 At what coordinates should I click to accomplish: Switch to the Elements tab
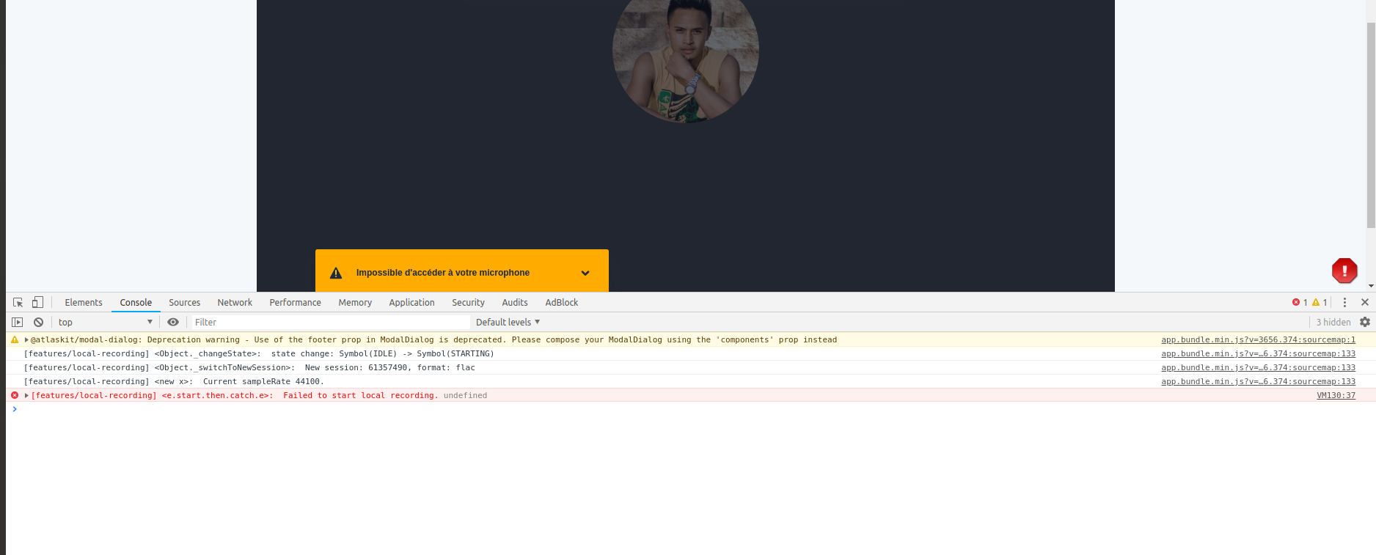pos(84,302)
